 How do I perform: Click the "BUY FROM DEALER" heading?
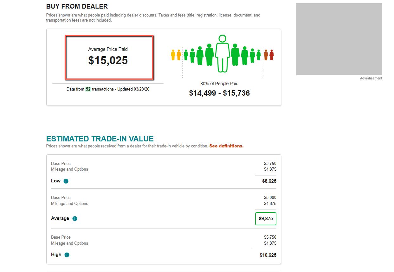pyautogui.click(x=77, y=6)
